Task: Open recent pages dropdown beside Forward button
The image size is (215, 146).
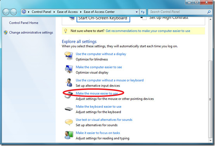Action: tap(19, 12)
